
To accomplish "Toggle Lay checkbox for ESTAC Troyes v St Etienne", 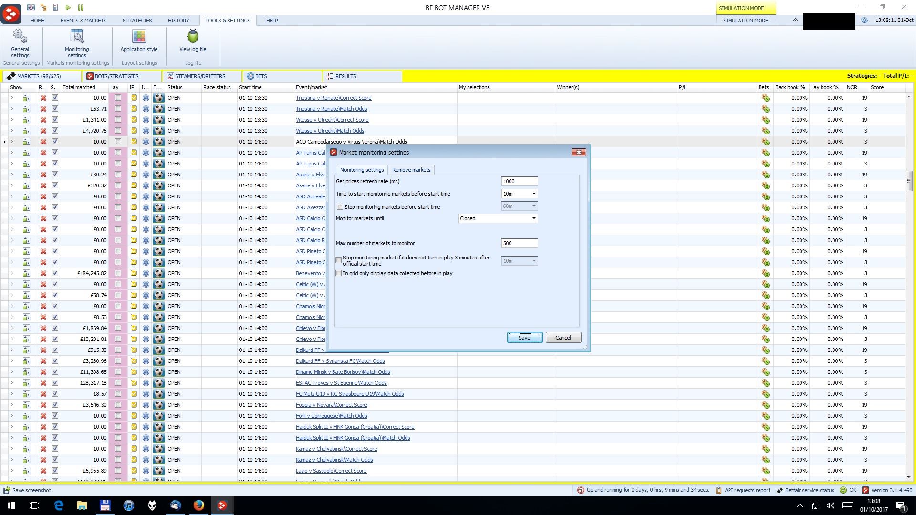I will coord(118,383).
